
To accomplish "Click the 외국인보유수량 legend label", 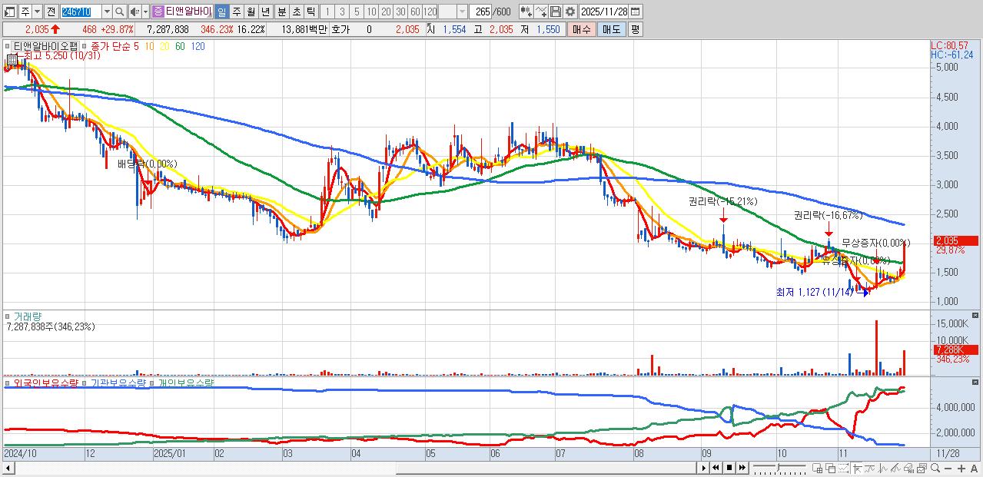I will click(x=46, y=383).
